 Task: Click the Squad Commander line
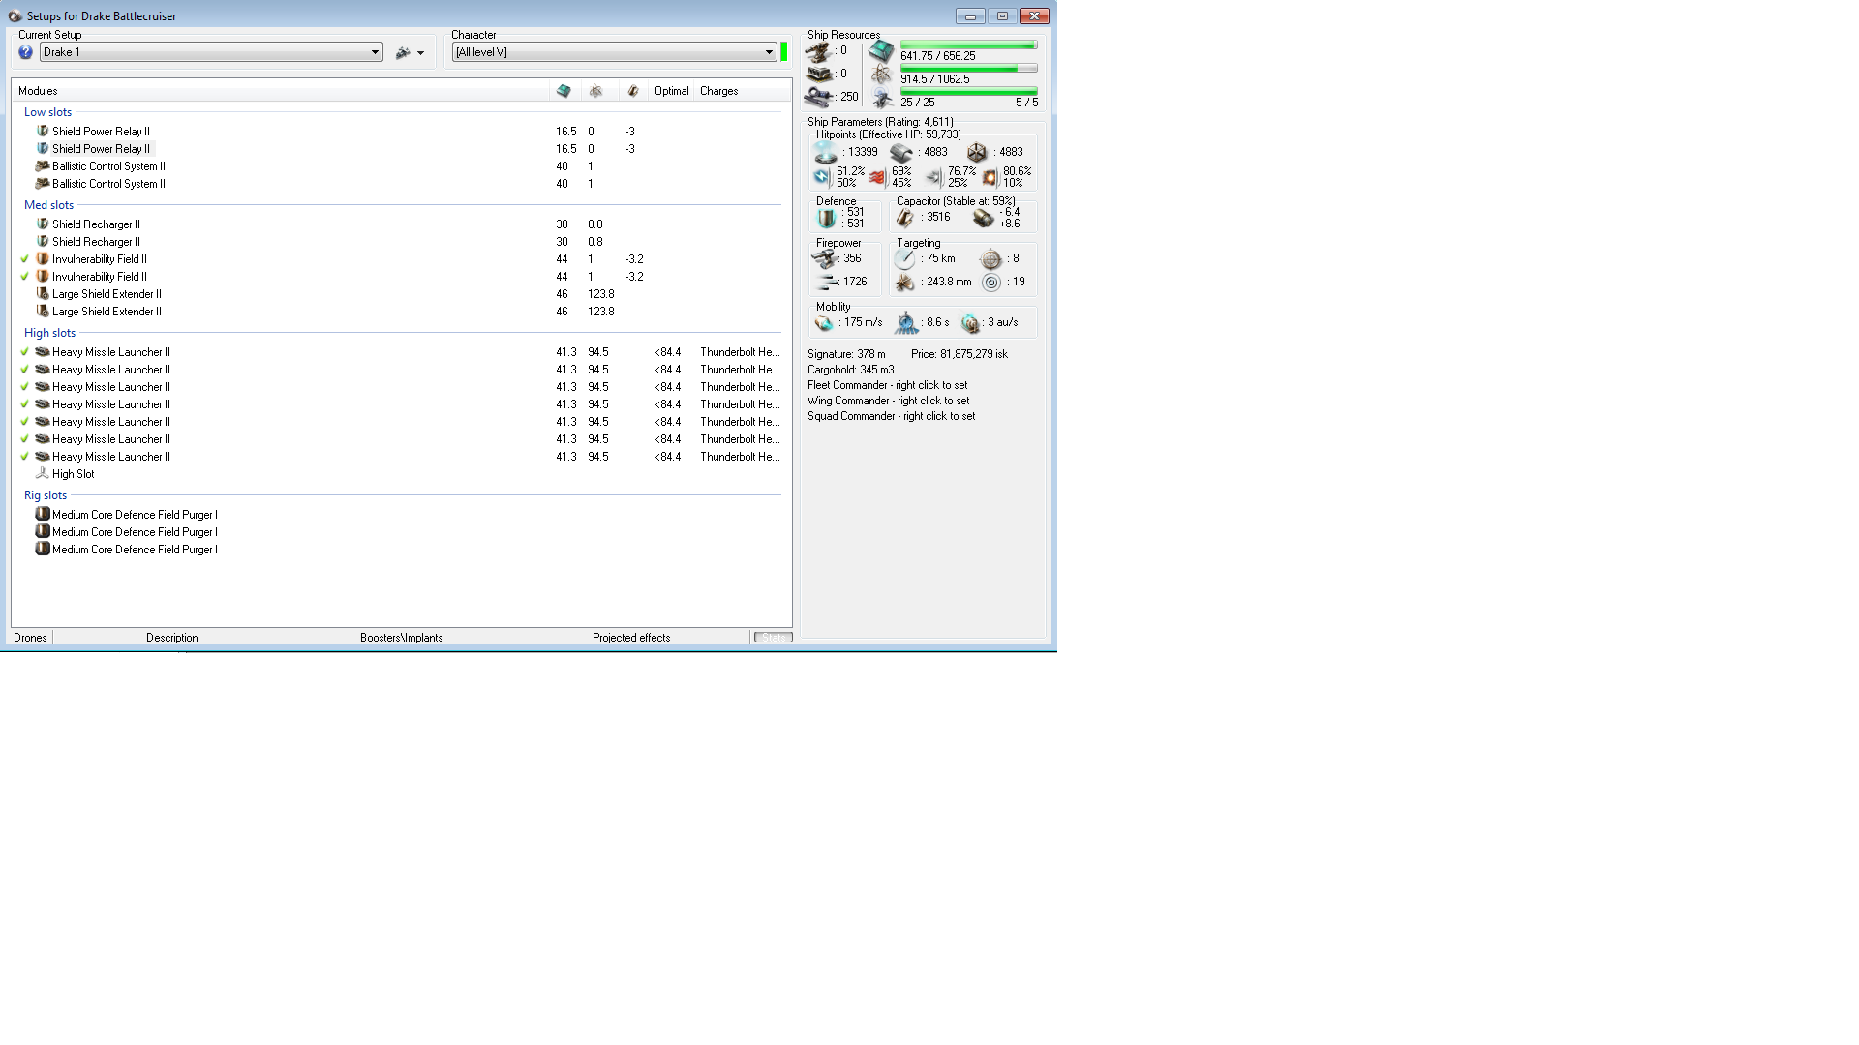(x=891, y=416)
